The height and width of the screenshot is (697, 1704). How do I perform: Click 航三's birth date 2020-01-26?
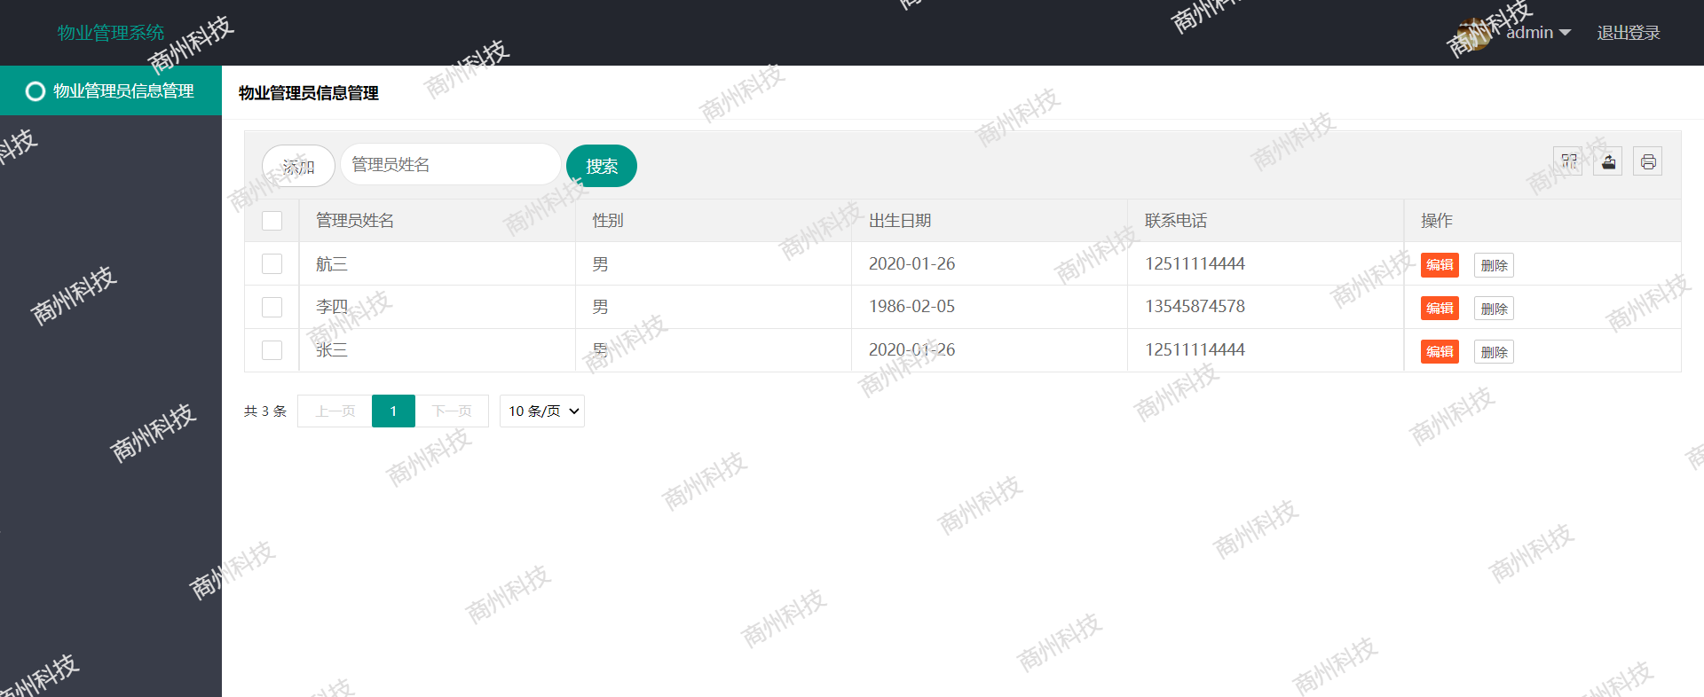click(x=911, y=264)
